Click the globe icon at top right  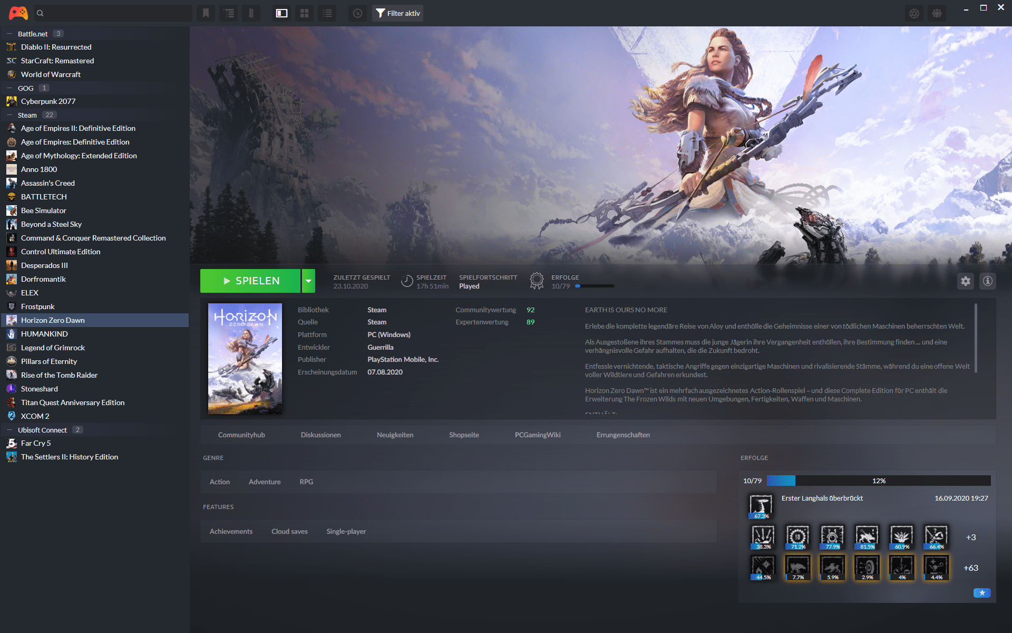(914, 13)
